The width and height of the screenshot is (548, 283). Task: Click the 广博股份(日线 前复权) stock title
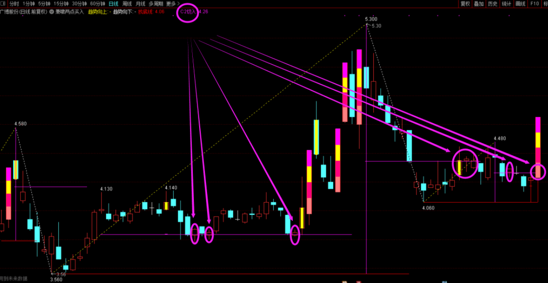pyautogui.click(x=24, y=12)
